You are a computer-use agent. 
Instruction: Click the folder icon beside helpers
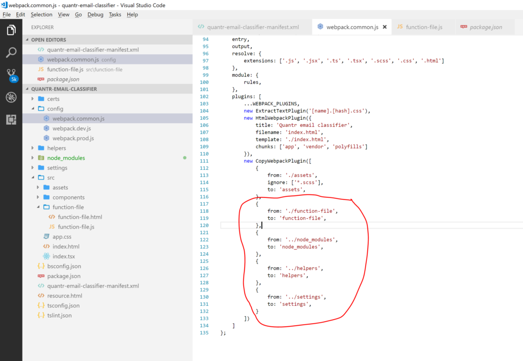[x=41, y=148]
